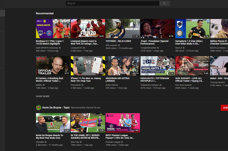Screen dimensions: 228x151
Task: Open TESTRIDE SELIS K-BIKE thumbnail
Action: (123, 29)
